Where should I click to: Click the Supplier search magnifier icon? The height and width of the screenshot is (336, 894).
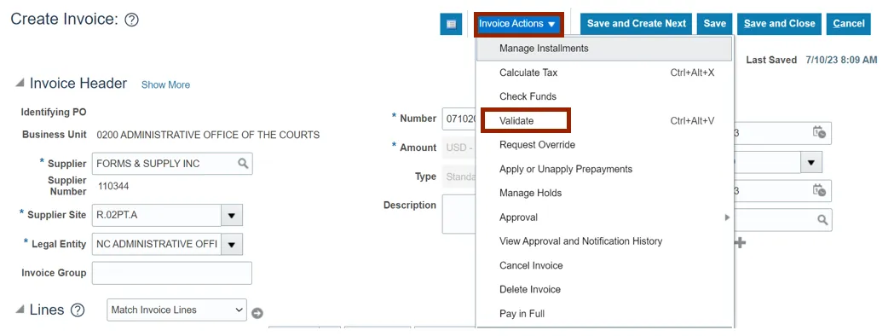(243, 164)
